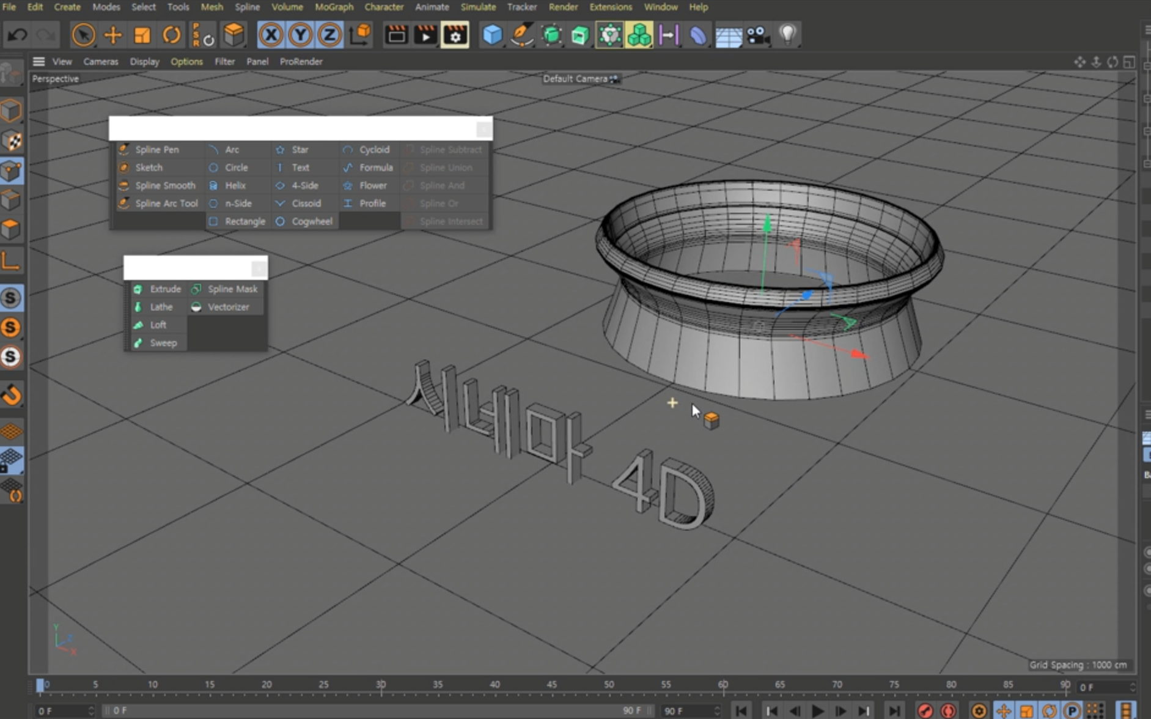Open viewport Panel menu
The image size is (1151, 719).
click(x=257, y=61)
